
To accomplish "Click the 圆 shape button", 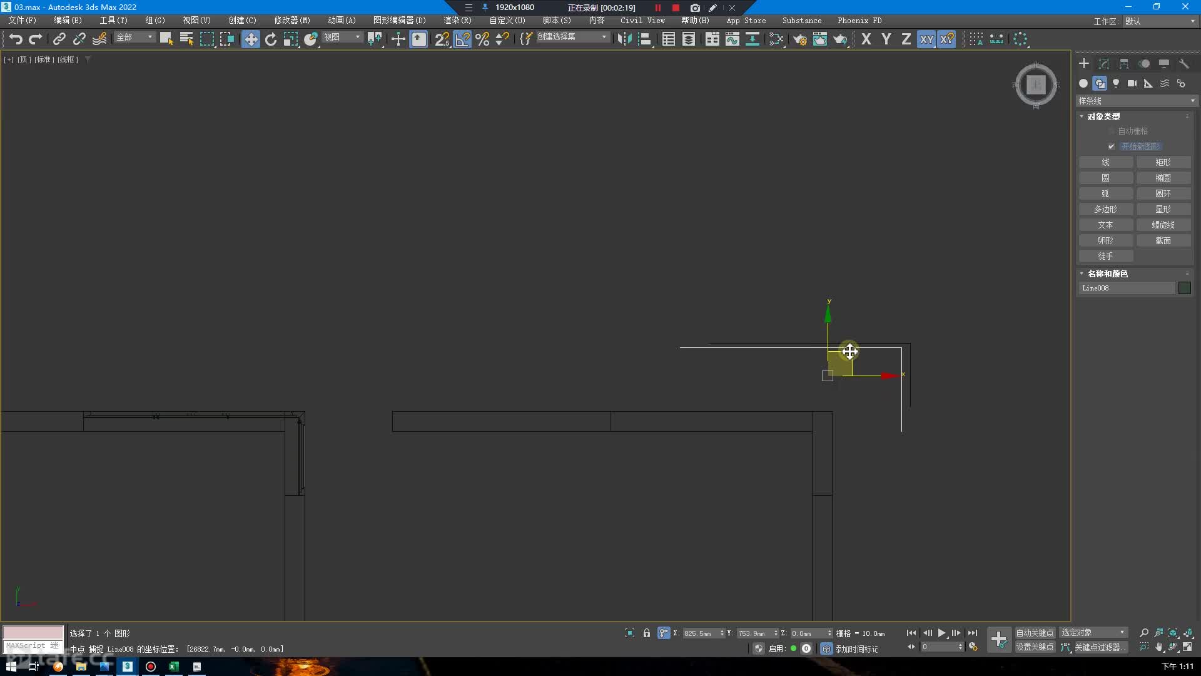I will (1106, 178).
